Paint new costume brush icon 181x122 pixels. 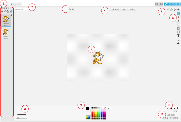coord(5,11)
